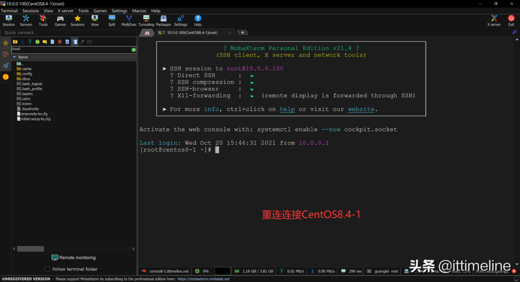This screenshot has width=520, height=282.
Task: Click the Tunneling toolbar icon
Action: (146, 20)
